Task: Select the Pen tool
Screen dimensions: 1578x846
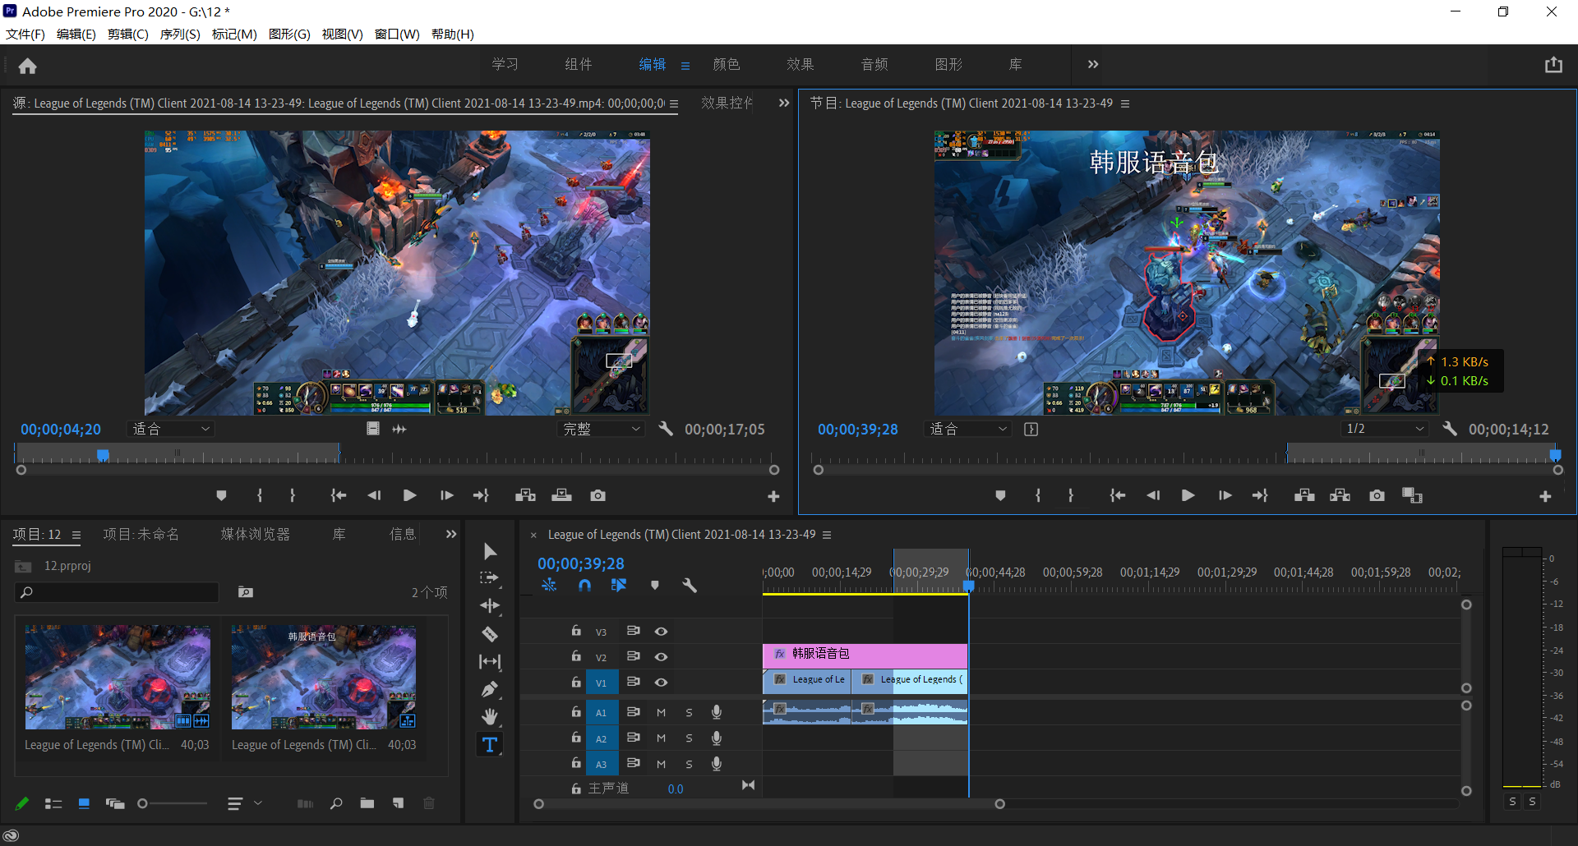Action: pos(490,689)
